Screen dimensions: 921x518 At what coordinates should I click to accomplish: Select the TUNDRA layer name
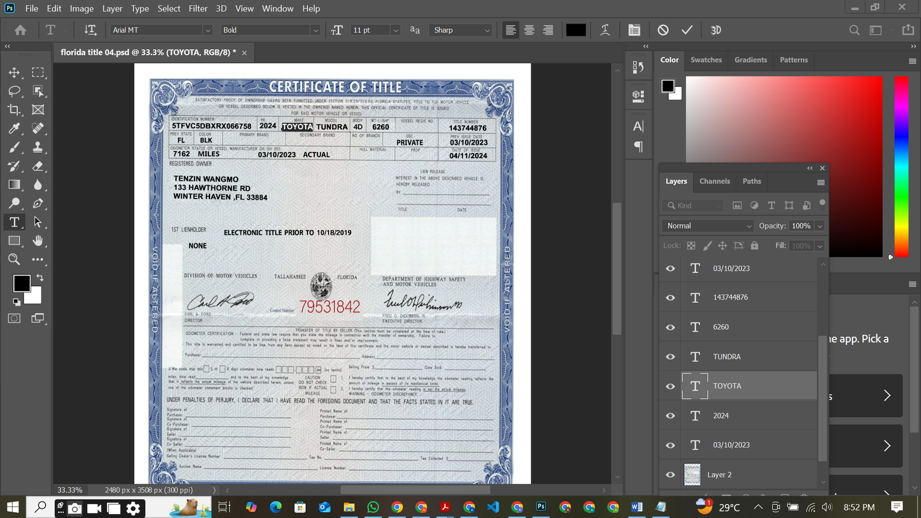(x=727, y=357)
